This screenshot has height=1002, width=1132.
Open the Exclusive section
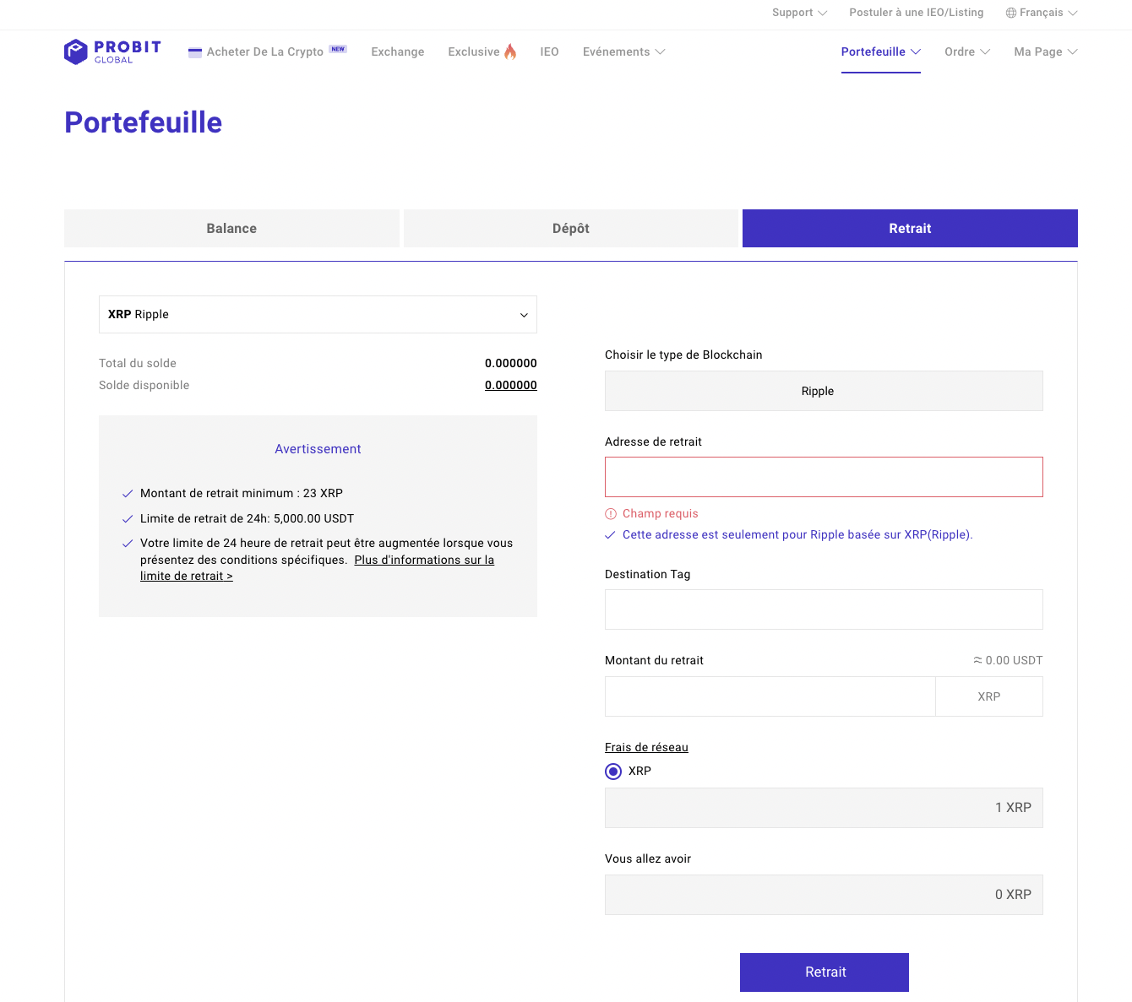click(474, 51)
